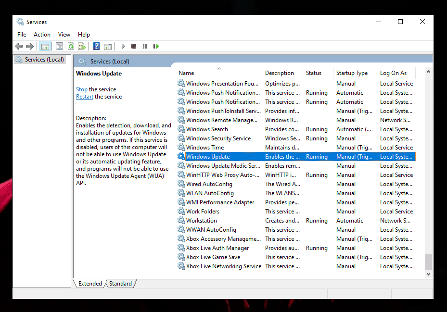Click the Pause Service icon

(145, 46)
